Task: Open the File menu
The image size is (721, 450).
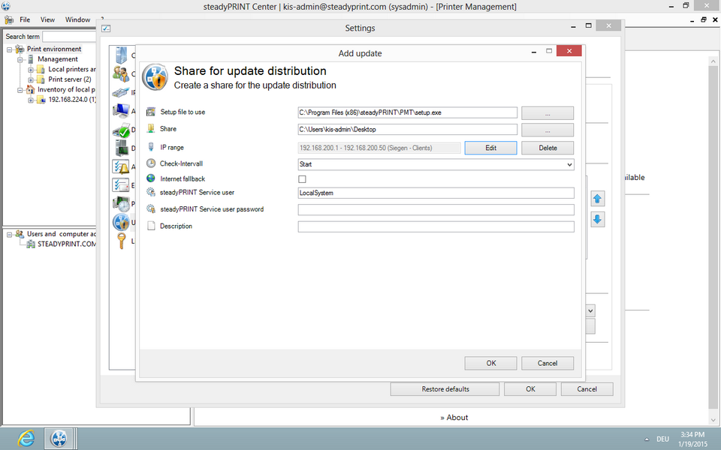Action: click(x=25, y=19)
